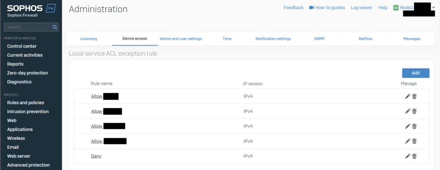440x170 pixels.
Task: Click the Sophos Firewall logo
Action: (31, 10)
